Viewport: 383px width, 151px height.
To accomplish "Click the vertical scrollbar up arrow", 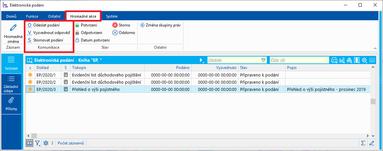I will 373,67.
